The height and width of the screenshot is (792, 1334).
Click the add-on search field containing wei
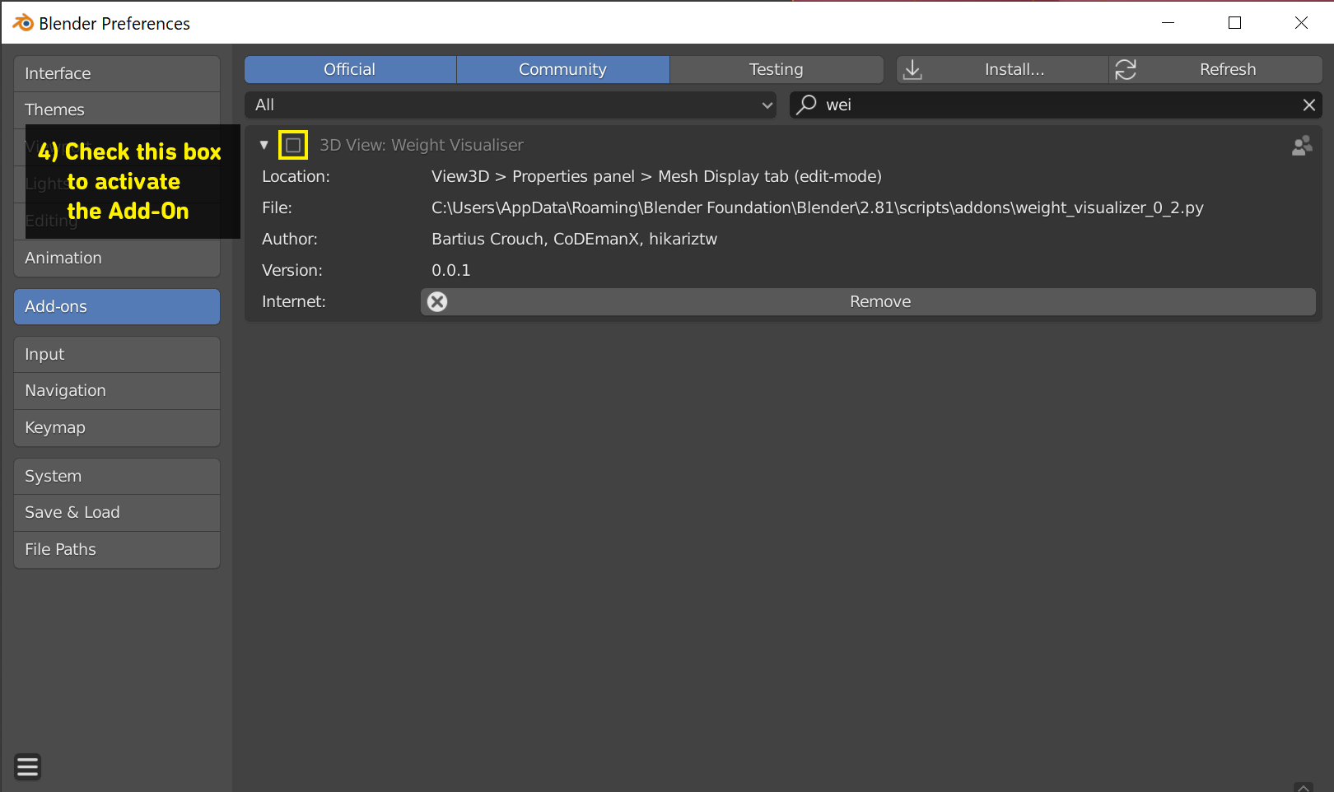click(x=1056, y=105)
